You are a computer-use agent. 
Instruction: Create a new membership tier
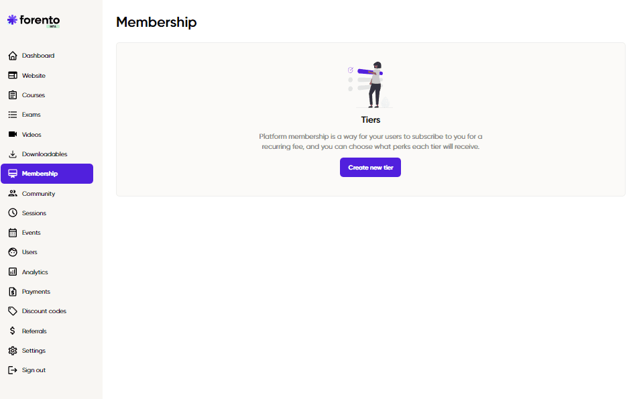point(370,167)
